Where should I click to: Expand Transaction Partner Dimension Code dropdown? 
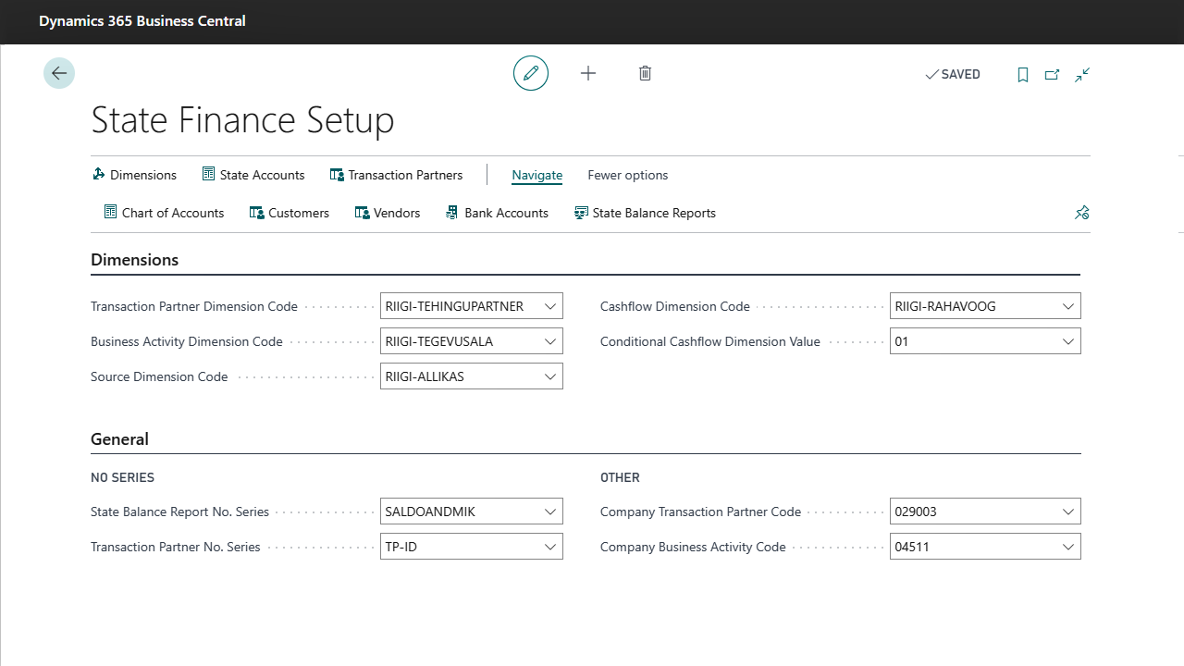[550, 306]
